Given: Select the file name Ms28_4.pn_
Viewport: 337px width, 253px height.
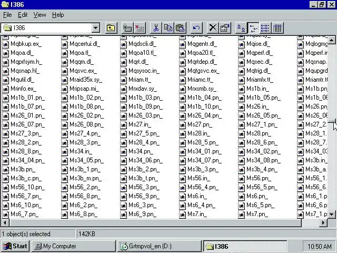Looking at the screenshot, I should pos(144,143).
